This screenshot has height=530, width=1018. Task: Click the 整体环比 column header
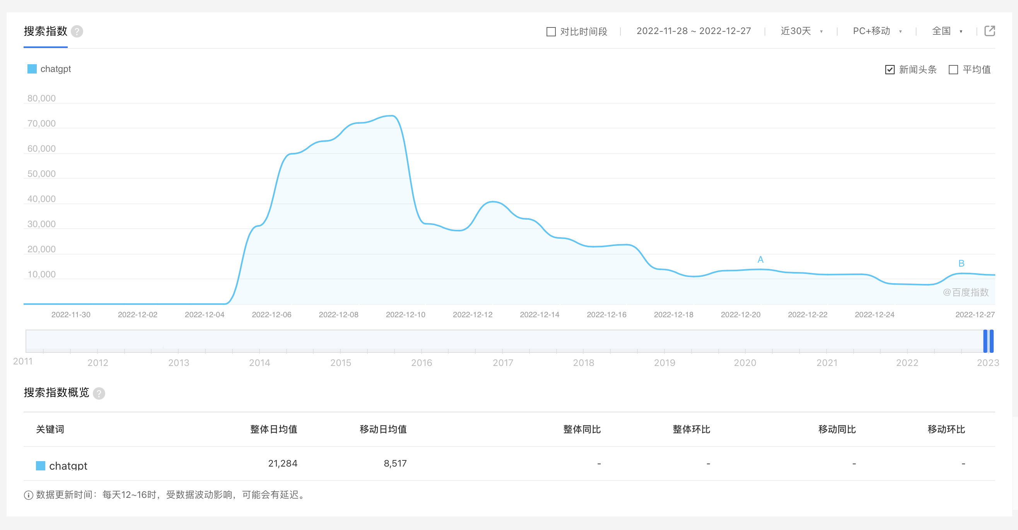tap(691, 429)
